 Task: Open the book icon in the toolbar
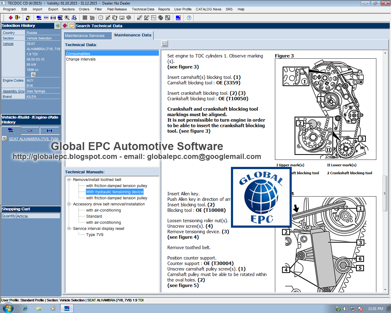[129, 18]
